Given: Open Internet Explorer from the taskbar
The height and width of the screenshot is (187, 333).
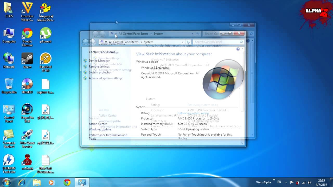Looking at the screenshot, I should coord(22,182).
